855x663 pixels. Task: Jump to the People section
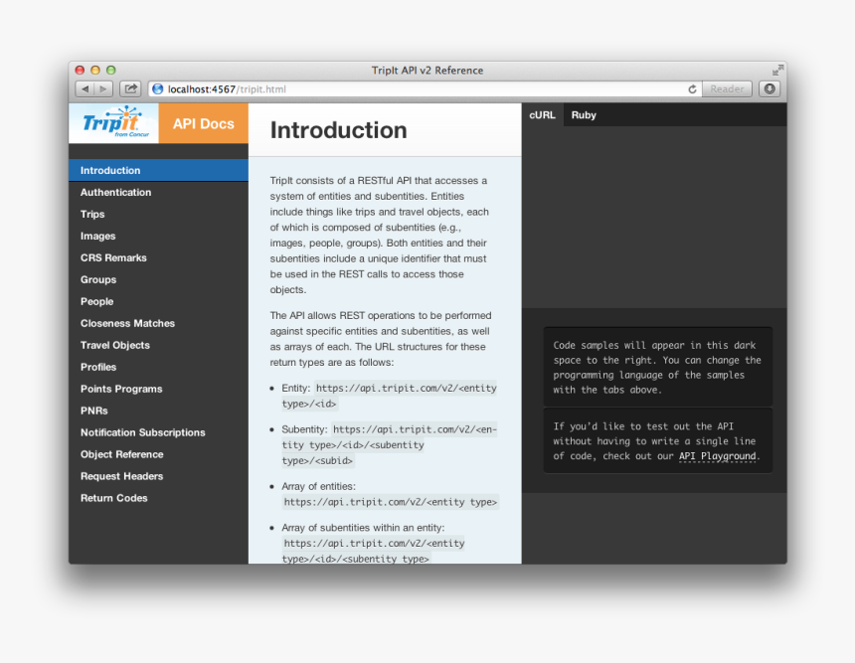coord(159,301)
